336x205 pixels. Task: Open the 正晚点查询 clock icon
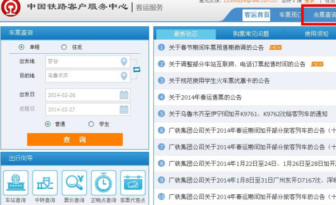(x=104, y=183)
